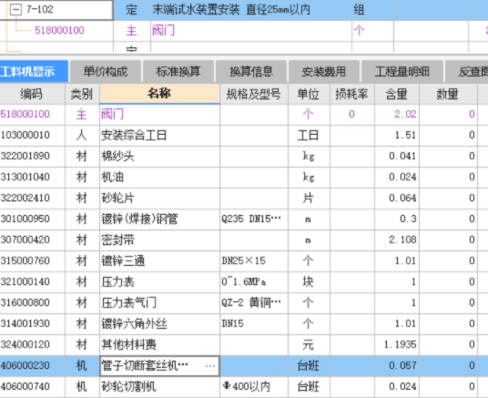Click the 数量 column header
The image size is (488, 398).
point(448,94)
